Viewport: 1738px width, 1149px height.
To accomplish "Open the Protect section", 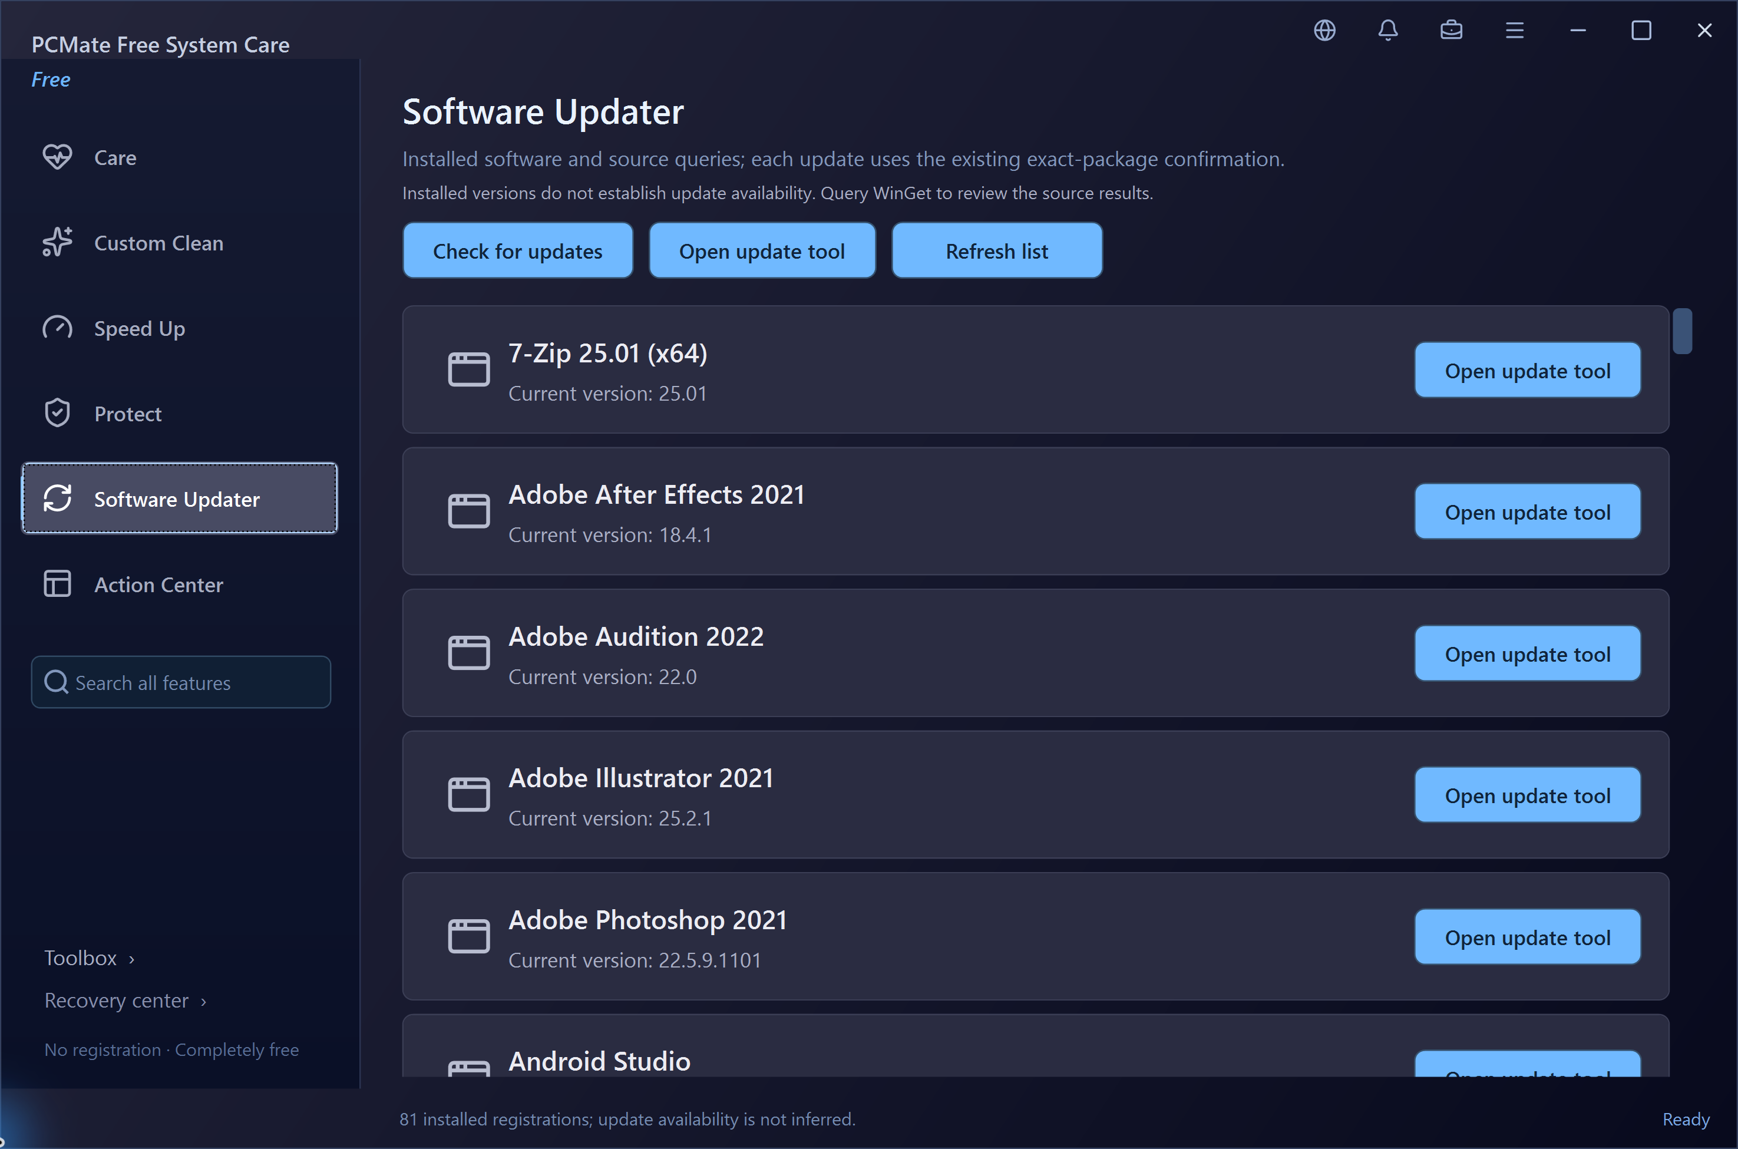I will point(180,413).
